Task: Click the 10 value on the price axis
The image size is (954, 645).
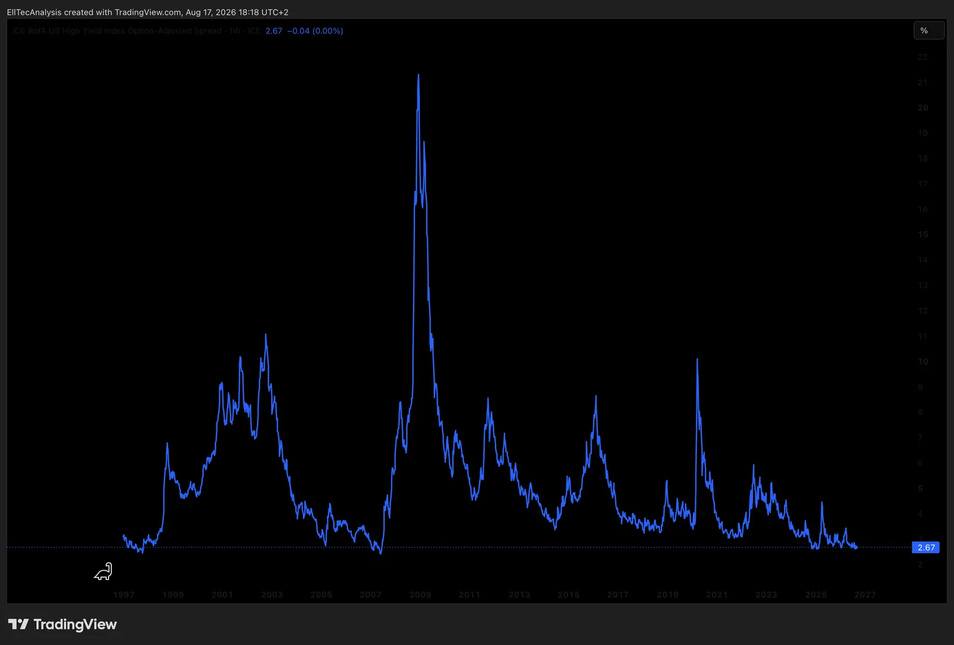Action: tap(923, 362)
